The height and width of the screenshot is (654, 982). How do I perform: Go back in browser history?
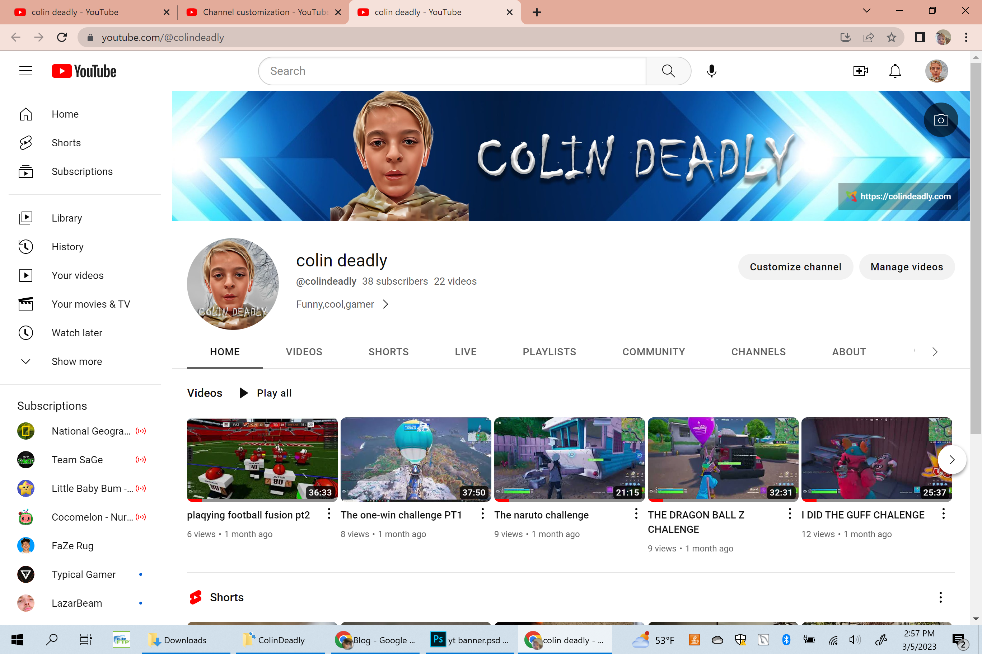pyautogui.click(x=16, y=38)
